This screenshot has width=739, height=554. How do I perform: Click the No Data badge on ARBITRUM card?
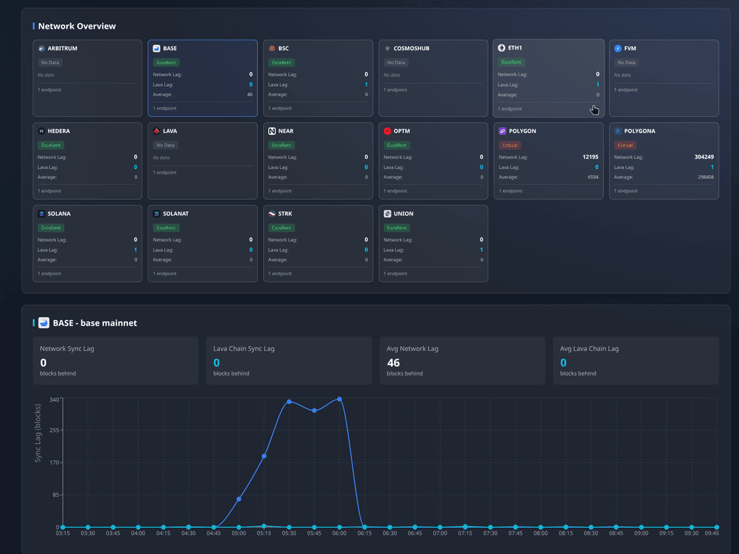(x=49, y=62)
